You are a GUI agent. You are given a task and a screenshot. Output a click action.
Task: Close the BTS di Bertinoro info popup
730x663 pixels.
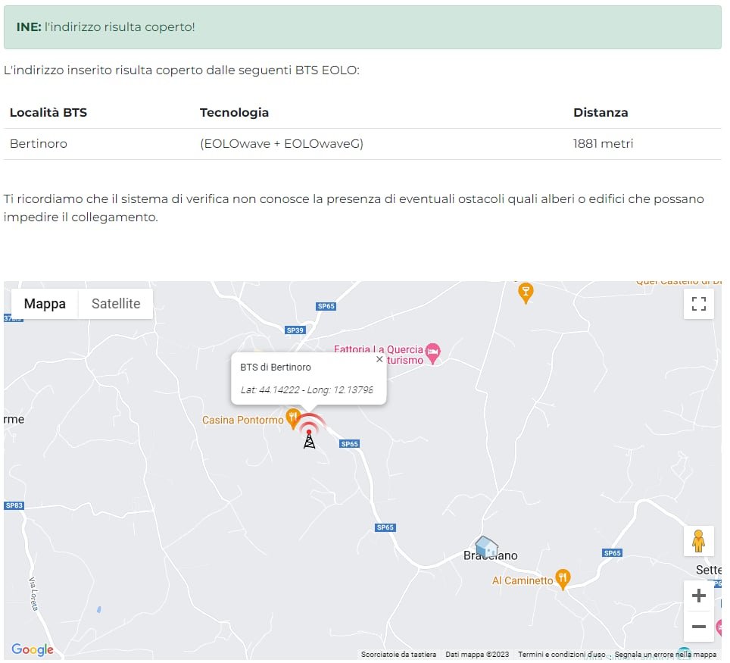[x=379, y=359]
